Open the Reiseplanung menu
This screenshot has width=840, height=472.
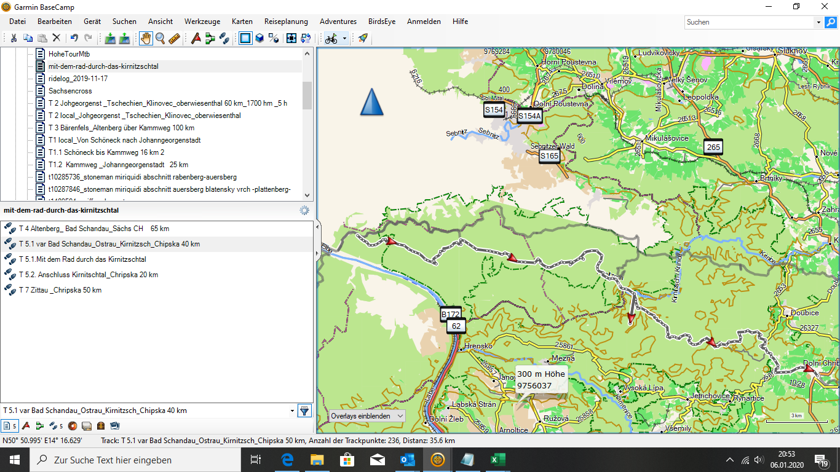[286, 22]
